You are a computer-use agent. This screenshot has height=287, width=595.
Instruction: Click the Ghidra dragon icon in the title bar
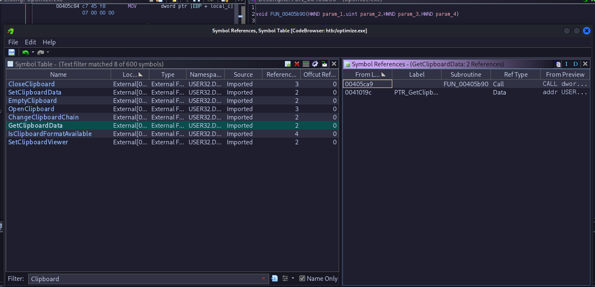click(x=11, y=31)
